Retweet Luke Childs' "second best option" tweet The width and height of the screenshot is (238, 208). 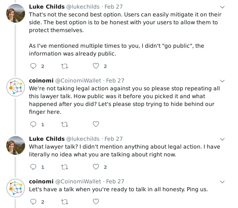point(65,66)
